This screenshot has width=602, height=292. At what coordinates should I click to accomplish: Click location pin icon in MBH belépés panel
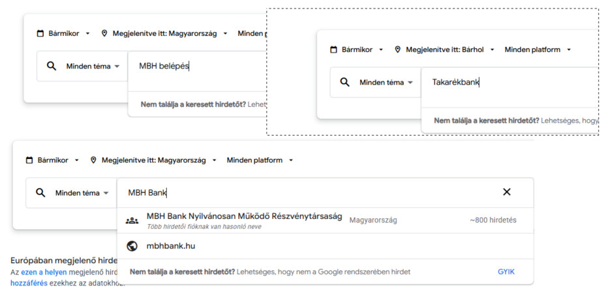104,33
